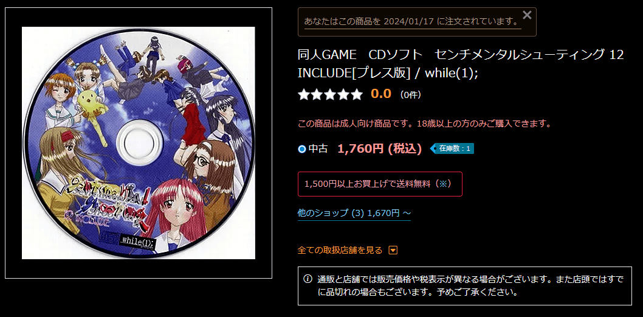Click the センチメンタルシューティング 12 INCLUDE product title

pos(461,65)
